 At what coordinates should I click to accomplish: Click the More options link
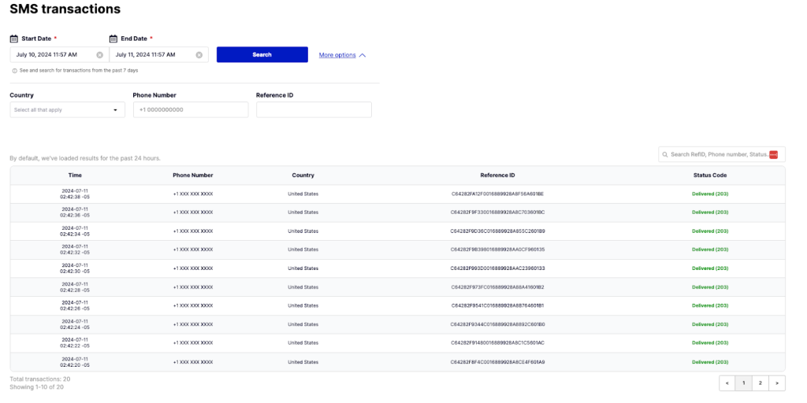click(337, 55)
